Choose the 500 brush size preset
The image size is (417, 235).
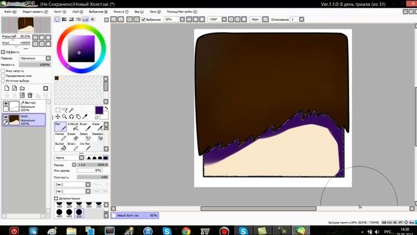pyautogui.click(x=79, y=213)
